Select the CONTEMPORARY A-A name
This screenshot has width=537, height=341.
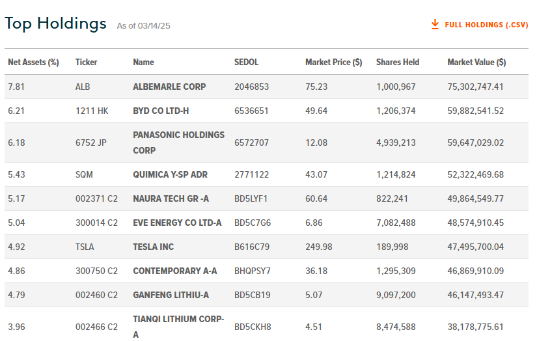tap(175, 271)
